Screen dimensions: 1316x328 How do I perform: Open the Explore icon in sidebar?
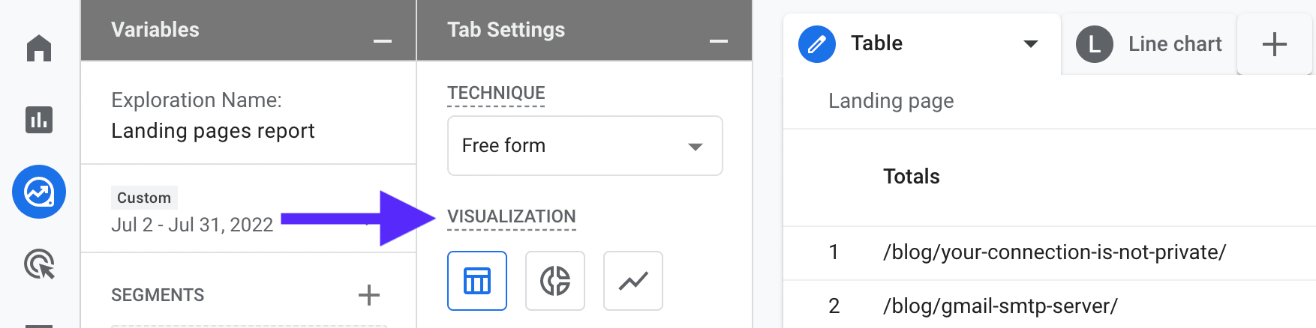39,192
